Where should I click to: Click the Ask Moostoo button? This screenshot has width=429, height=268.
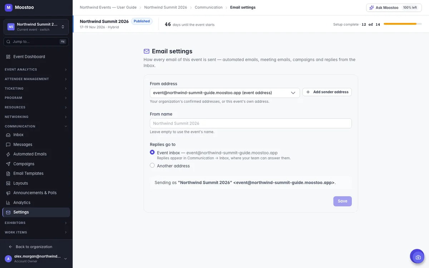[394, 8]
